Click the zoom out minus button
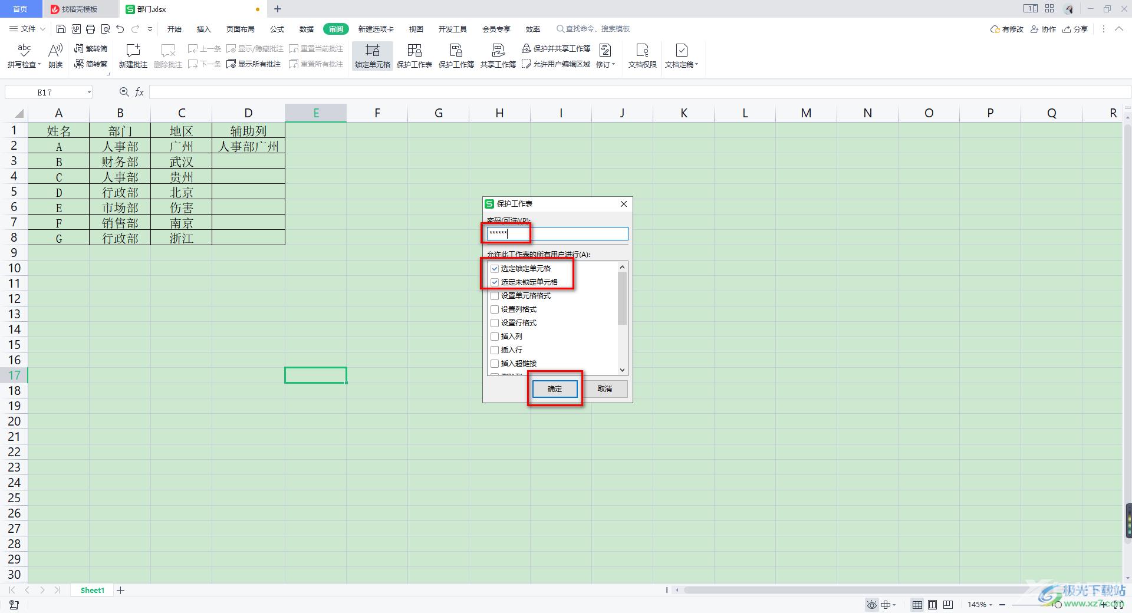The height and width of the screenshot is (613, 1132). tap(1002, 605)
